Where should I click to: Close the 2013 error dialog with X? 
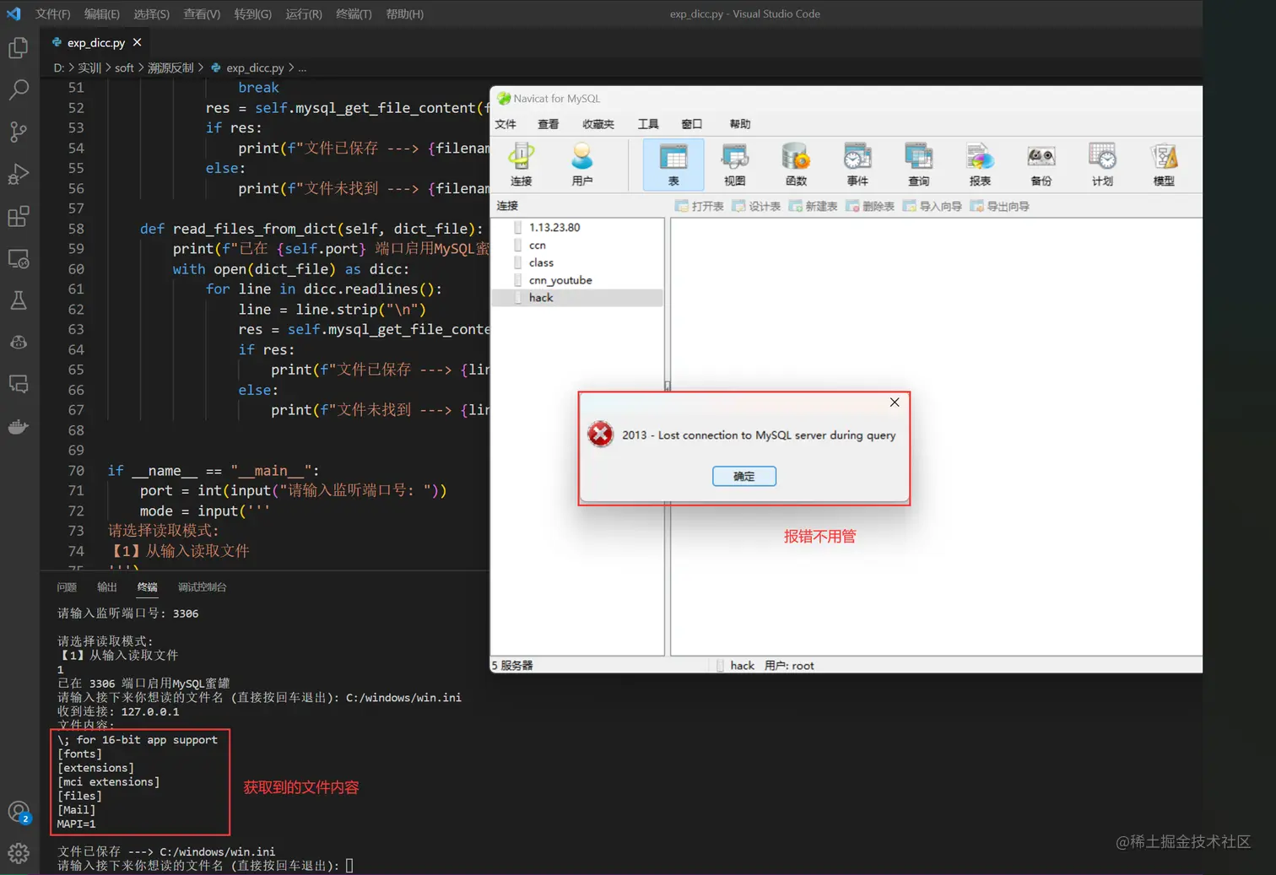click(x=895, y=402)
